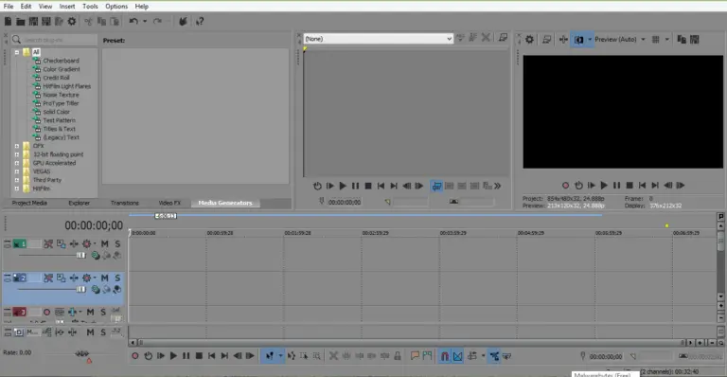Select ProType Titler generator
The width and height of the screenshot is (727, 377).
[61, 103]
